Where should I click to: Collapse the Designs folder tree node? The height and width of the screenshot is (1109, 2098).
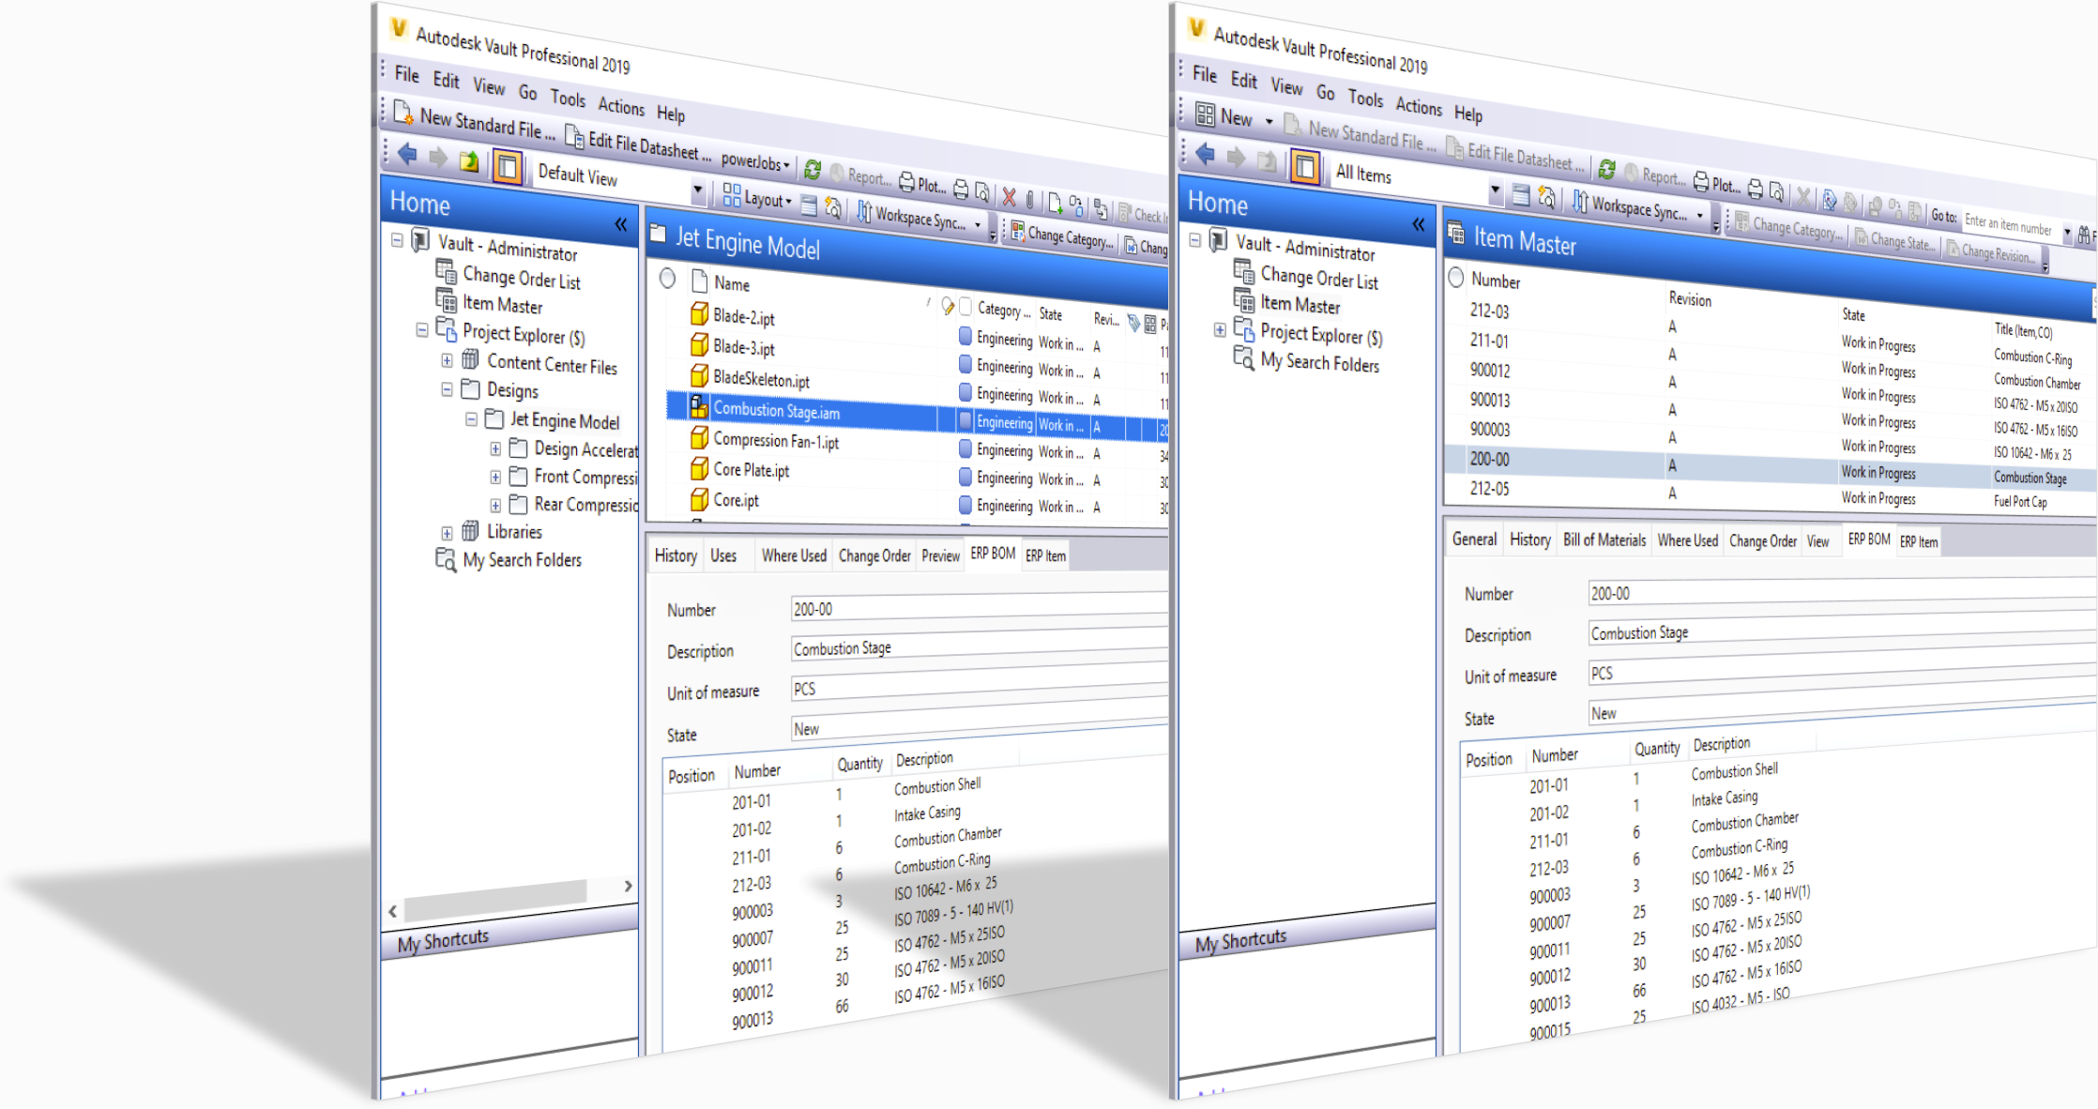(x=447, y=389)
